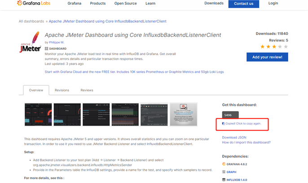Open the first dashboard screenshot thumbnail
Image resolution: width=308 pixels, height=183 pixels.
[x=38, y=114]
